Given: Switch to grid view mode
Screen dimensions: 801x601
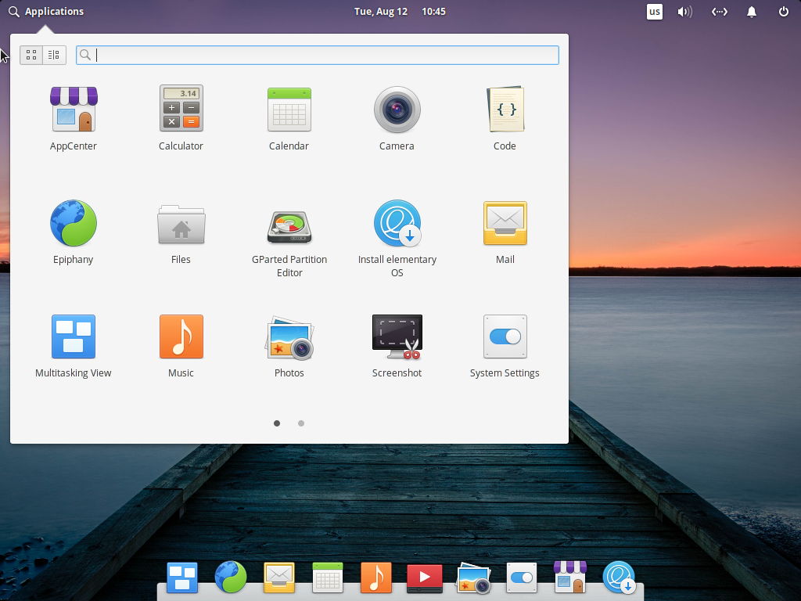Looking at the screenshot, I should coord(31,55).
